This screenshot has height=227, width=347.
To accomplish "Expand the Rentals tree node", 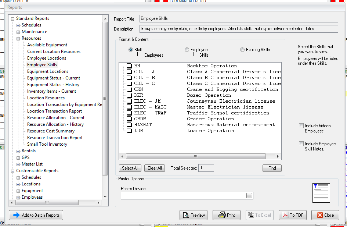I will click(18, 151).
